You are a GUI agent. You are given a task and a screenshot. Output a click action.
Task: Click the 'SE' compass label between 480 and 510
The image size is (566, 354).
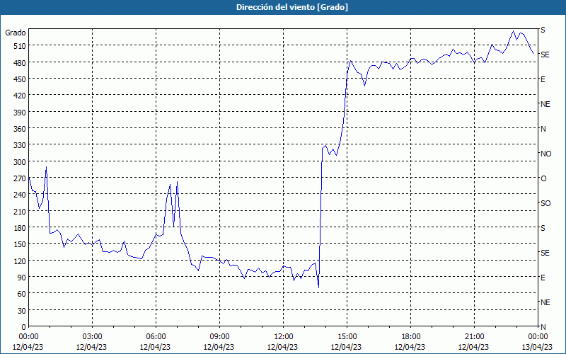(x=545, y=55)
